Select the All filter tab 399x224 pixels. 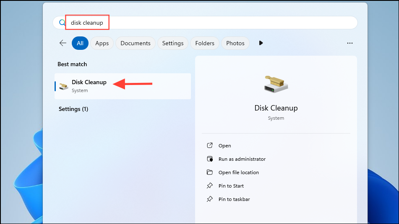pos(80,43)
